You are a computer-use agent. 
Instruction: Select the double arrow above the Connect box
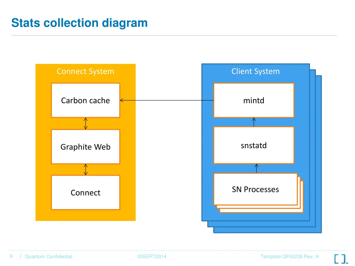86,170
